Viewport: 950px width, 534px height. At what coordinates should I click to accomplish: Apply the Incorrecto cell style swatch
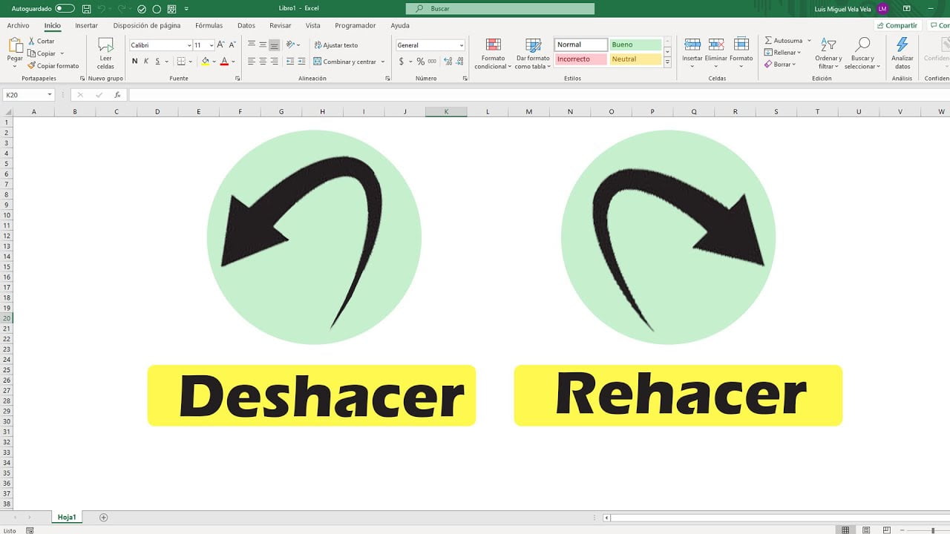point(580,59)
